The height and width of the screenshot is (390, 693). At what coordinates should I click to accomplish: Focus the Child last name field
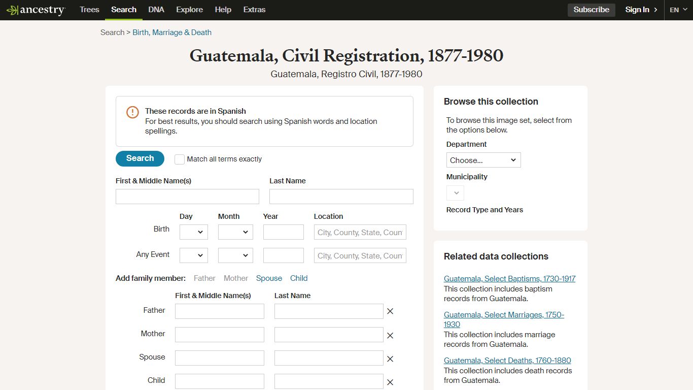[329, 381]
